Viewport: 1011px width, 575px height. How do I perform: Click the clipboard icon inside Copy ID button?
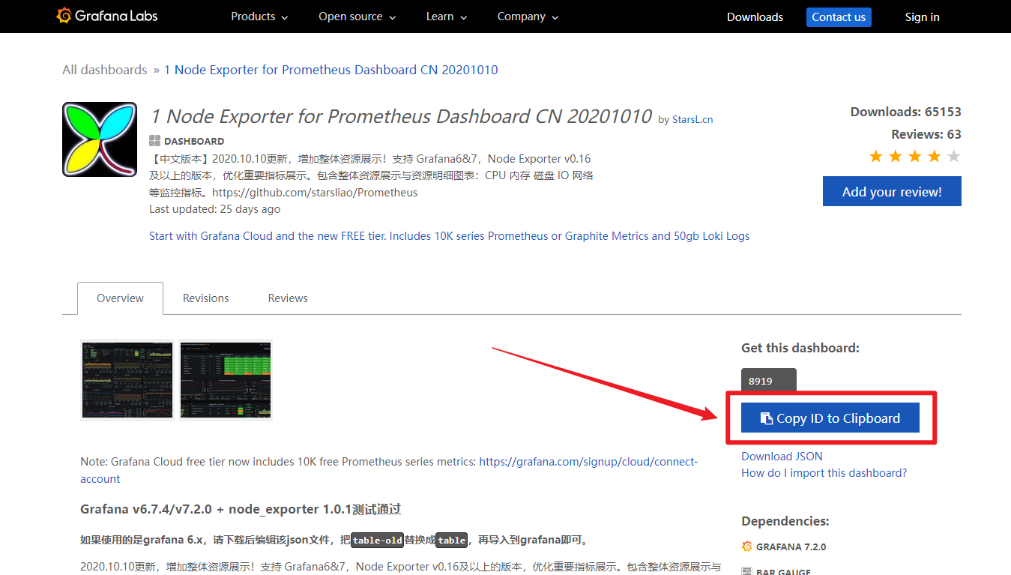(767, 418)
